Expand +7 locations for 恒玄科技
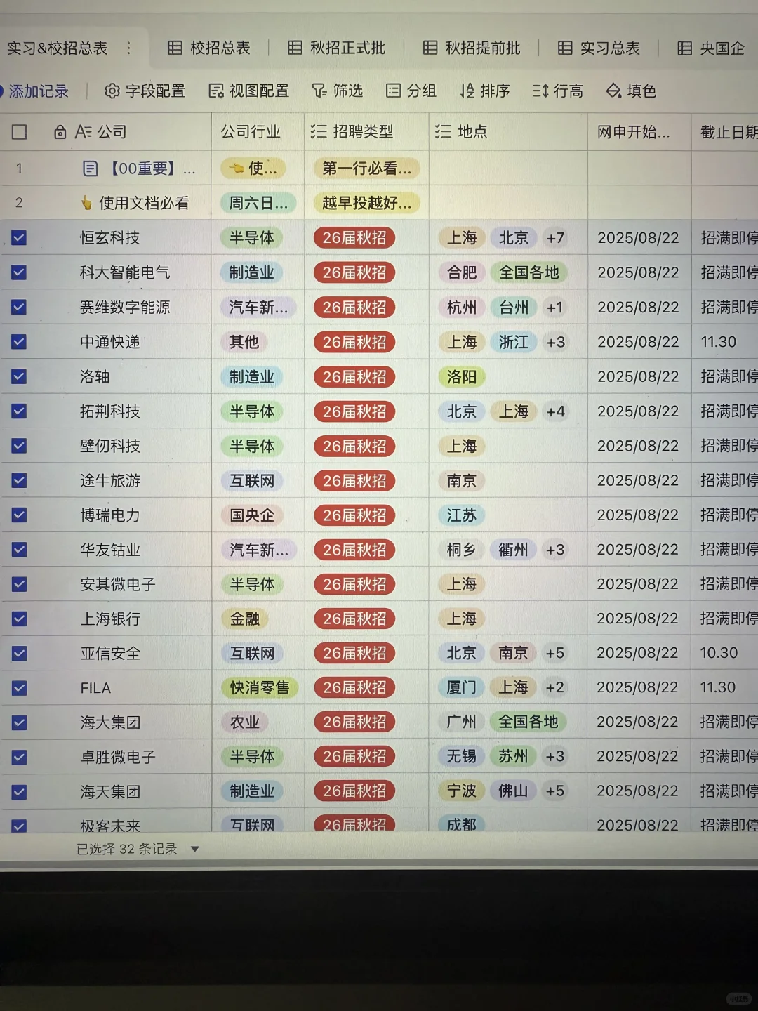758x1011 pixels. [x=556, y=238]
